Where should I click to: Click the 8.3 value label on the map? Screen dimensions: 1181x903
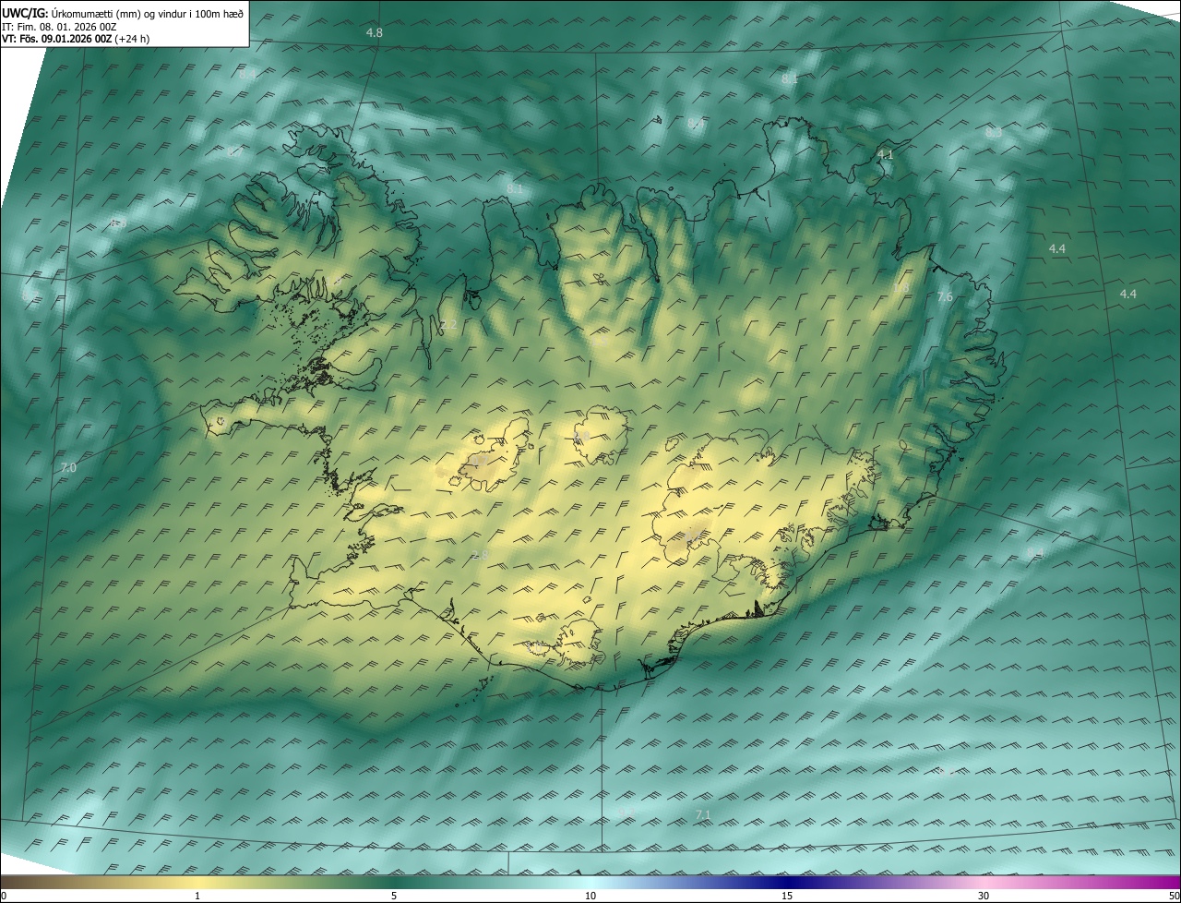[993, 133]
